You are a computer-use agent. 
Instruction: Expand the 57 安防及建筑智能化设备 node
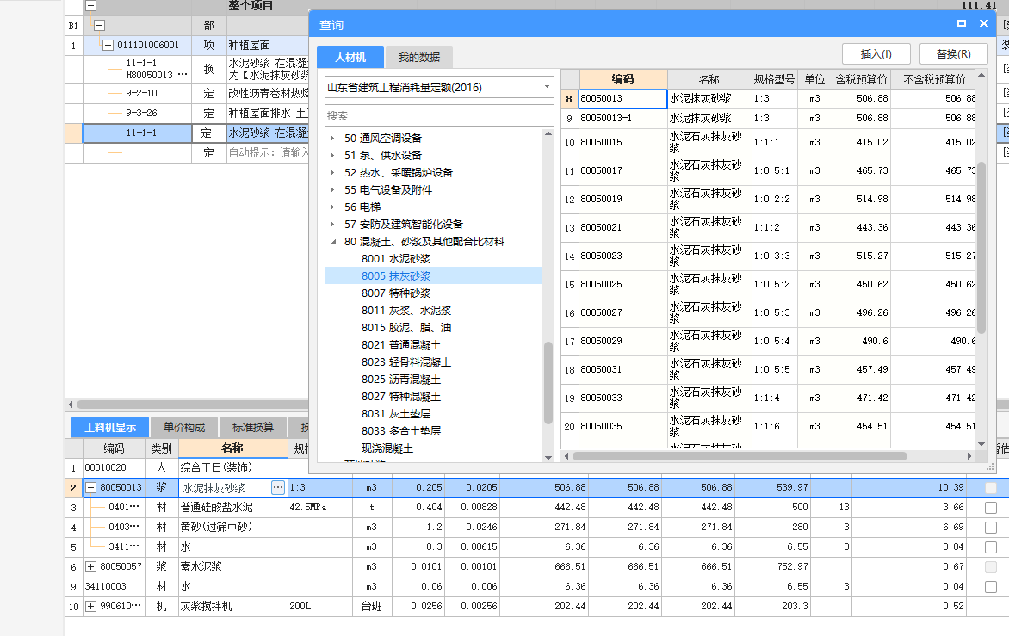[x=332, y=225]
